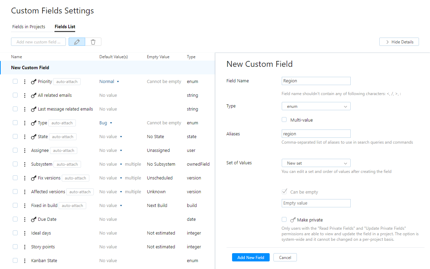Open the three-dot menu for Assignee field
The height and width of the screenshot is (269, 430).
point(24,151)
